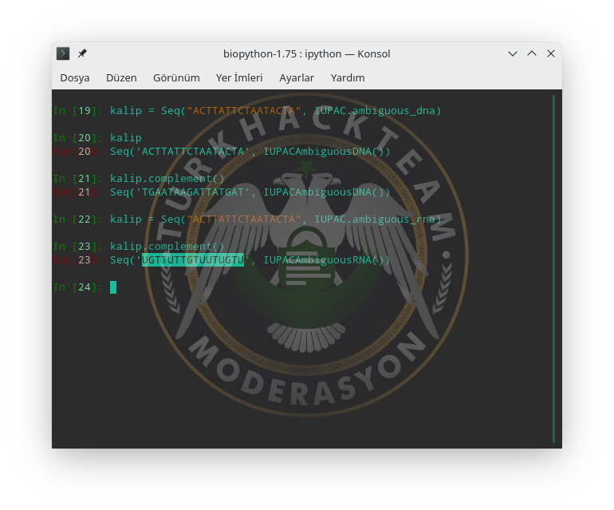Screen dimensions: 614x510
Task: Open the Dosya menu
Action: point(75,78)
